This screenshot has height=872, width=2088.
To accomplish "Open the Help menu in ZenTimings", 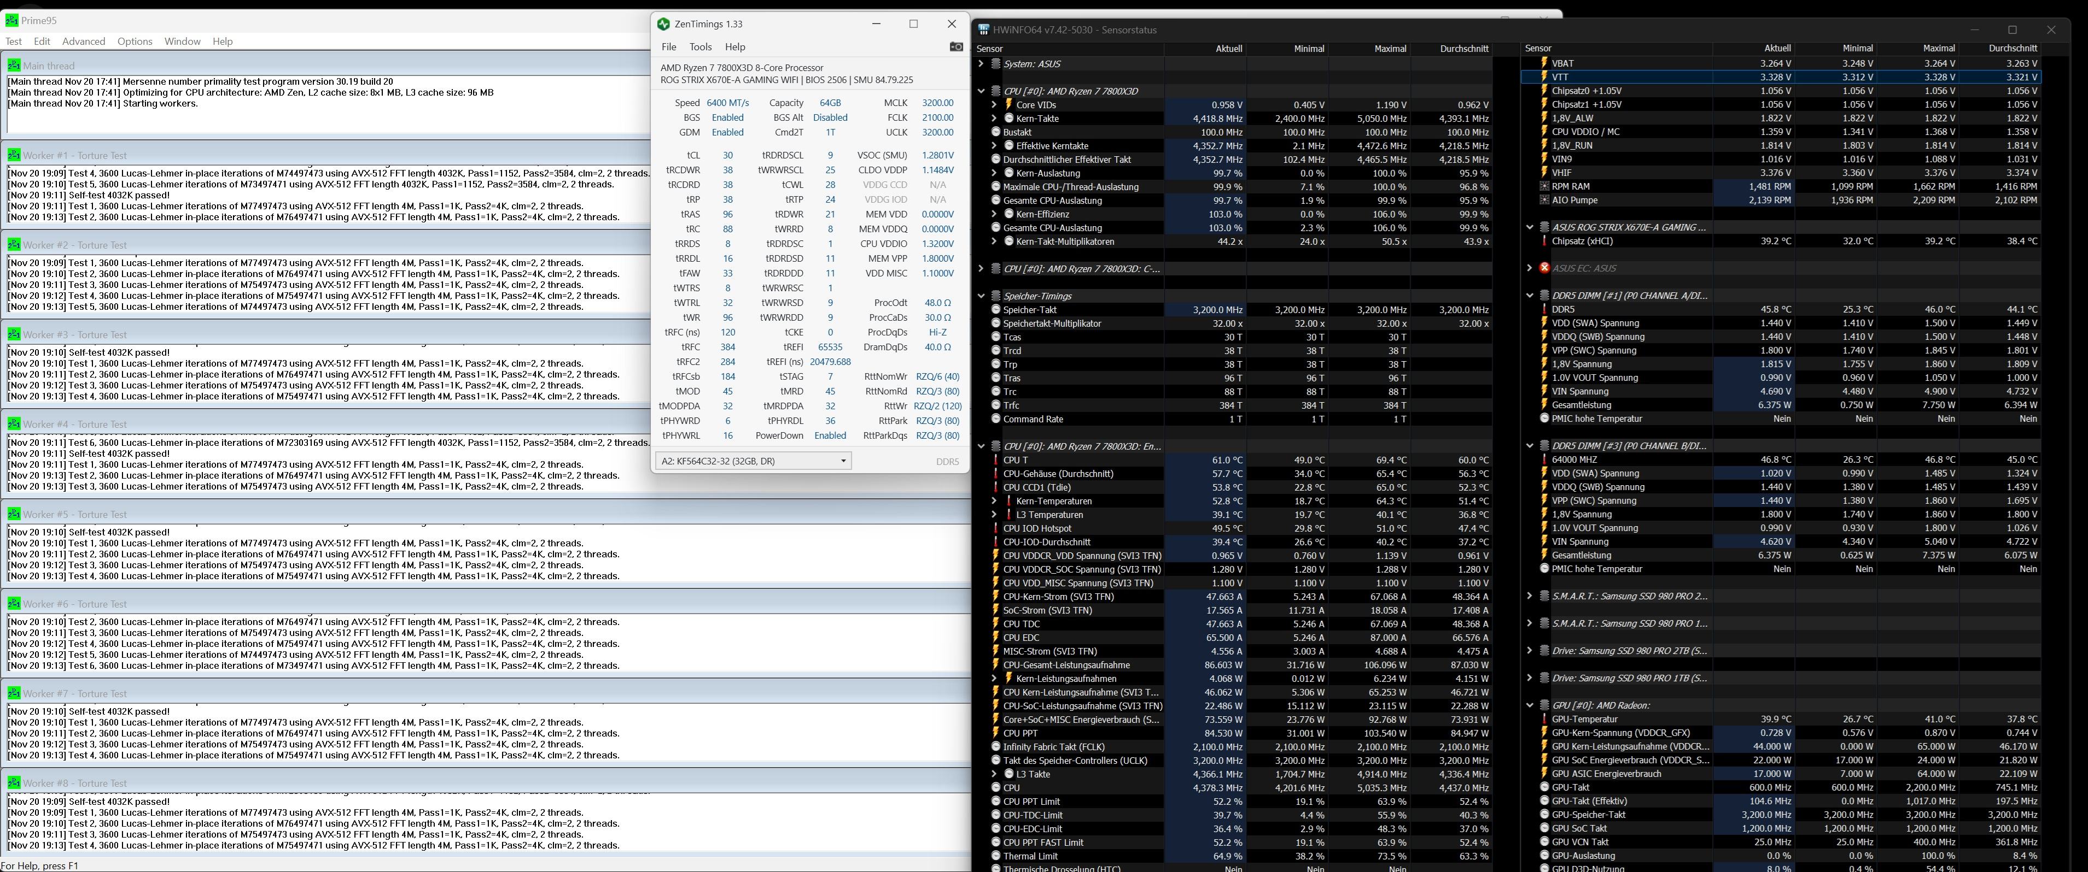I will tap(735, 47).
